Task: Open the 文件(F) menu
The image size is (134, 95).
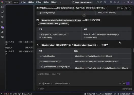Action: point(24,2)
